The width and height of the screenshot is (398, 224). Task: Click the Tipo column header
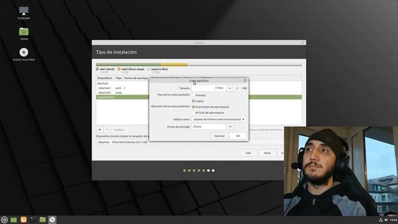pyautogui.click(x=119, y=78)
